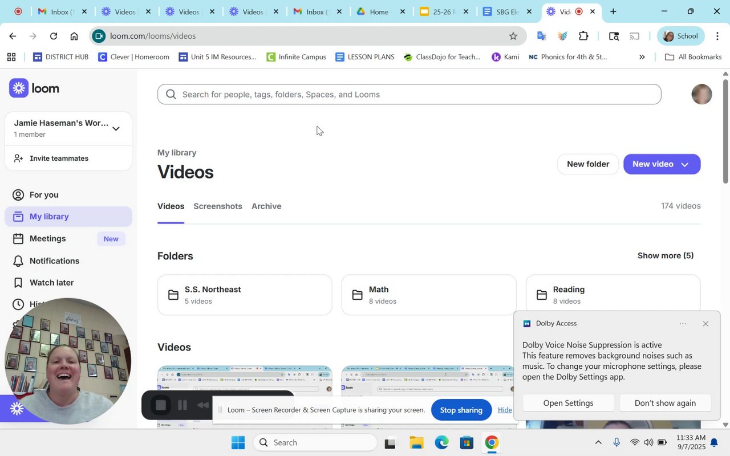The width and height of the screenshot is (730, 456).
Task: Click Hide on the screen sharing bar
Action: [505, 410]
